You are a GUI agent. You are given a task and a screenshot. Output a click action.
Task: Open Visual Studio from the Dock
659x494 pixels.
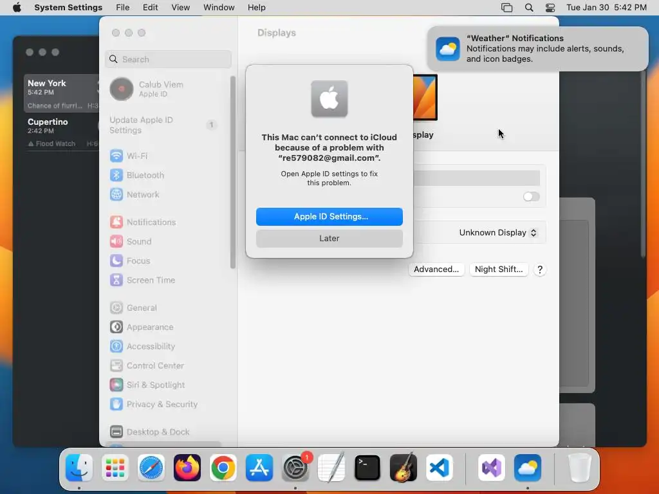coord(492,468)
